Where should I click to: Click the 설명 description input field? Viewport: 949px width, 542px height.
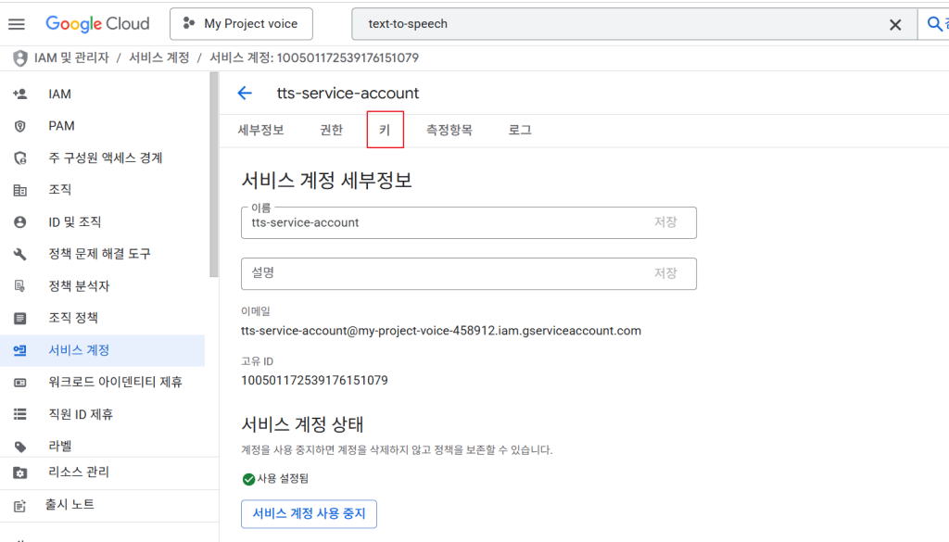pyautogui.click(x=445, y=273)
